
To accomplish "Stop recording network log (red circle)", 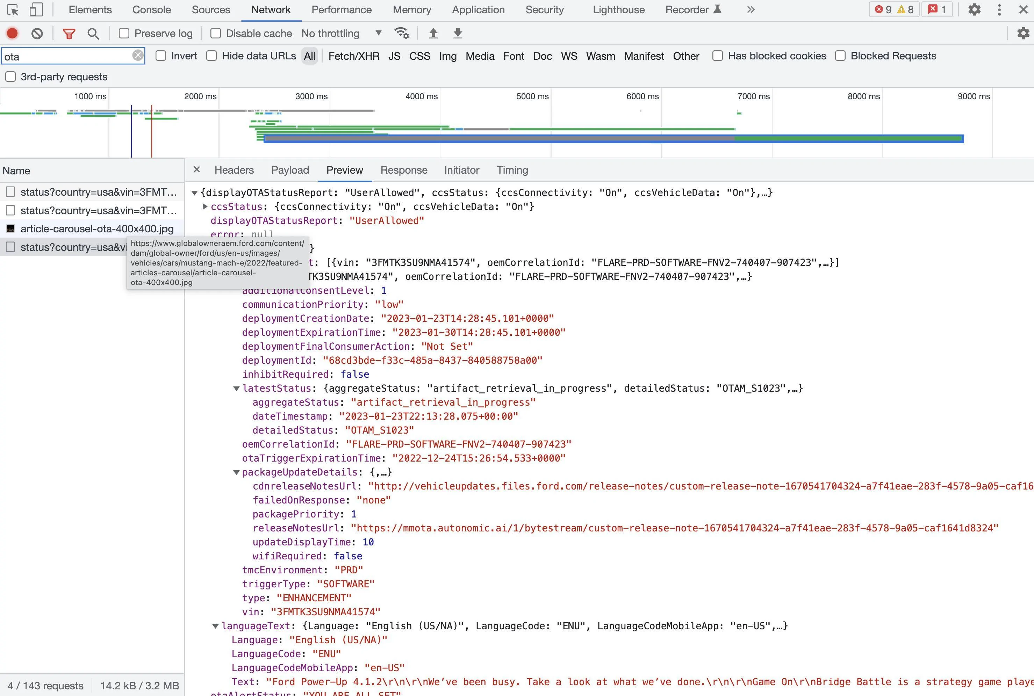I will click(13, 33).
